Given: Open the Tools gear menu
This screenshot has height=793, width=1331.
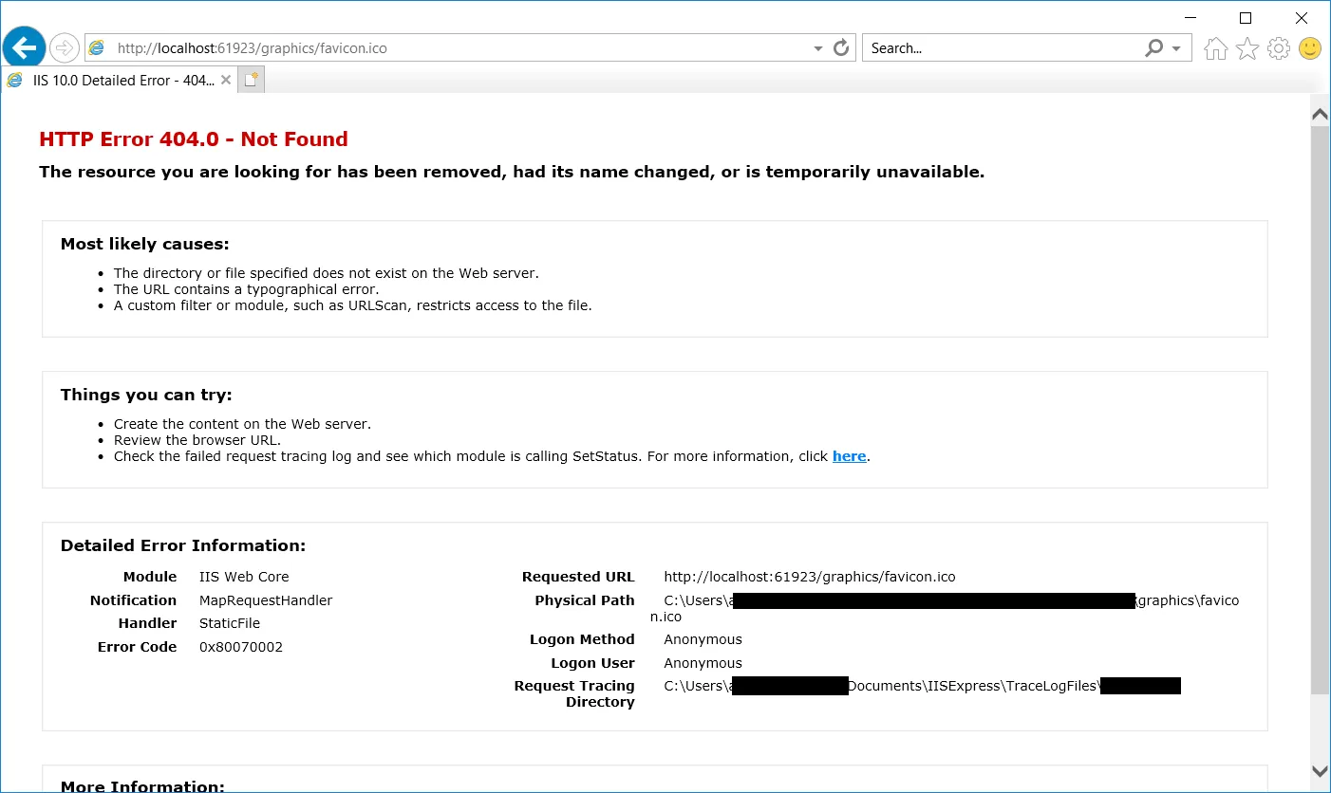Looking at the screenshot, I should (1279, 48).
